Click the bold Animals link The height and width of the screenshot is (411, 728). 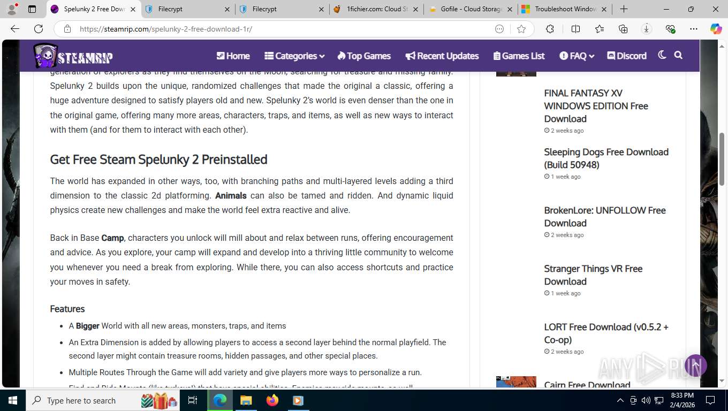point(231,196)
